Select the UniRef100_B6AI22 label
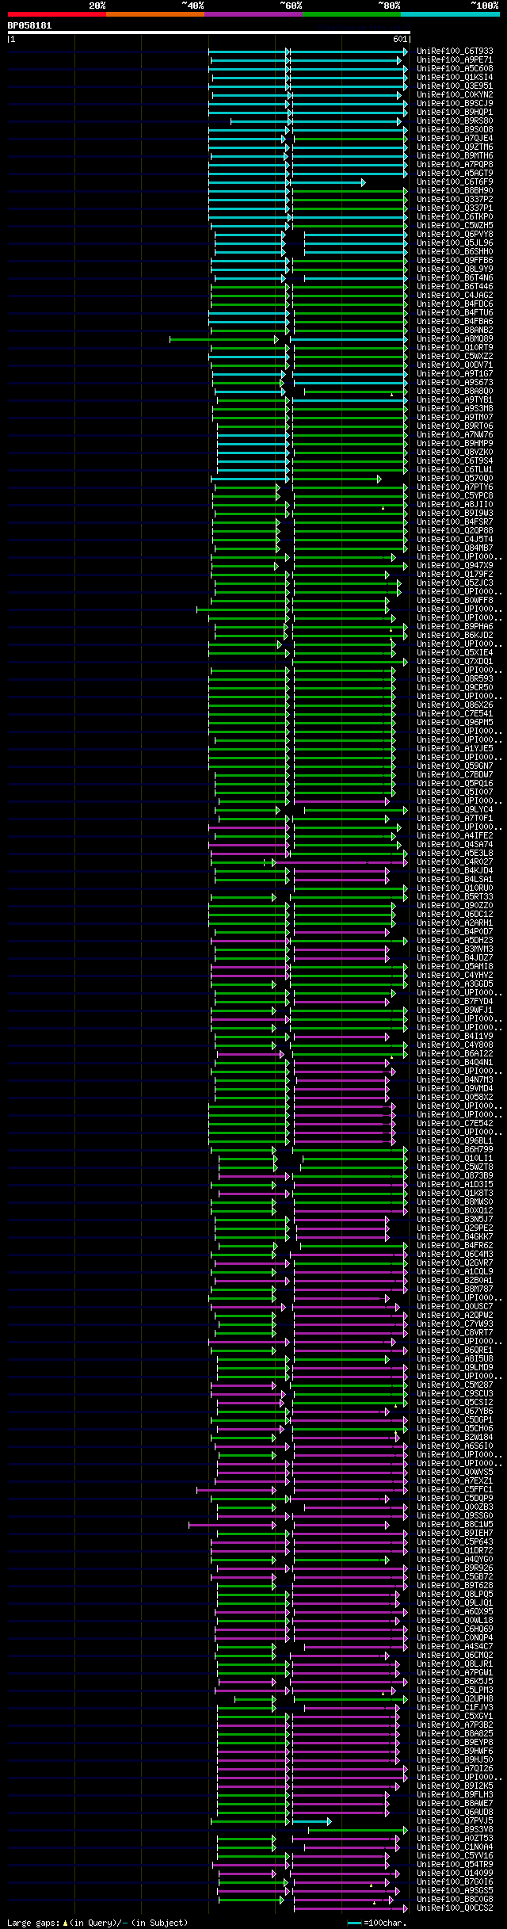 455,1054
